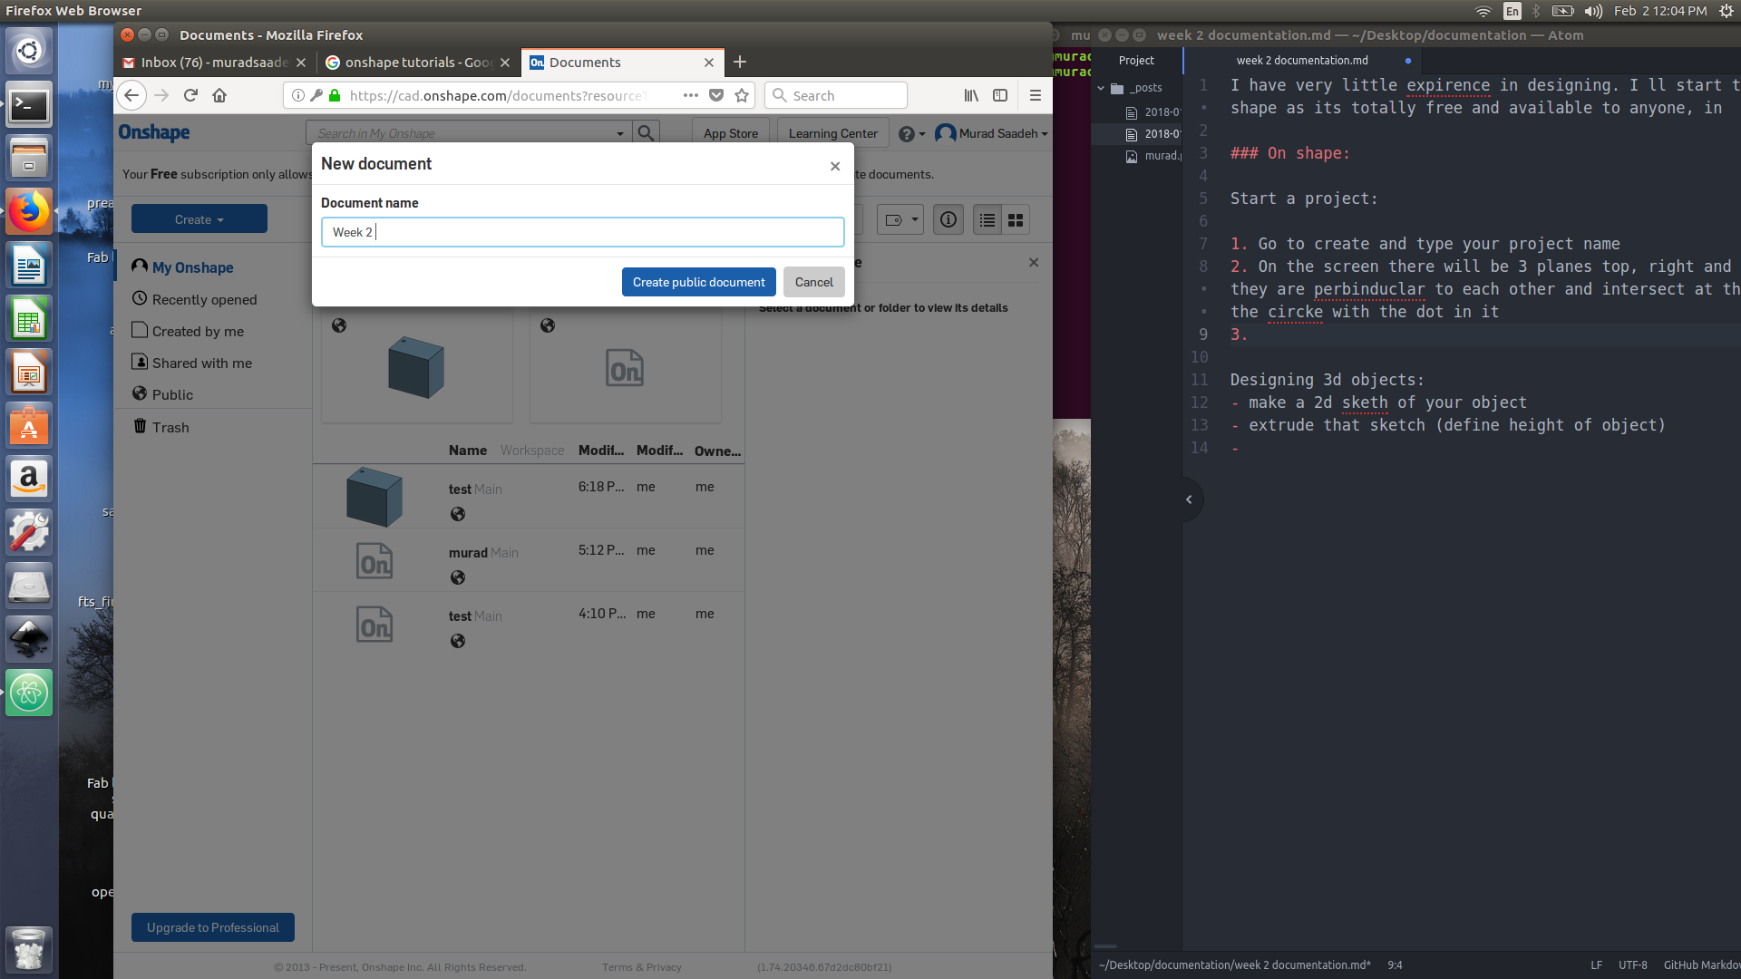
Task: Switch to onshape tutorials Google tab
Action: (x=418, y=63)
